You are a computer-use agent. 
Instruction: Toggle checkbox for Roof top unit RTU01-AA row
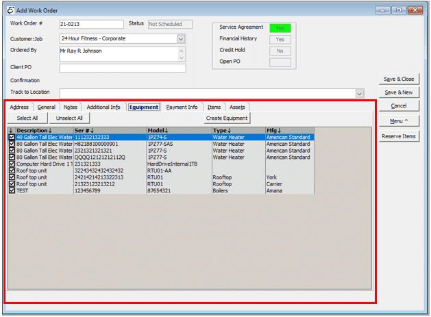(x=12, y=170)
